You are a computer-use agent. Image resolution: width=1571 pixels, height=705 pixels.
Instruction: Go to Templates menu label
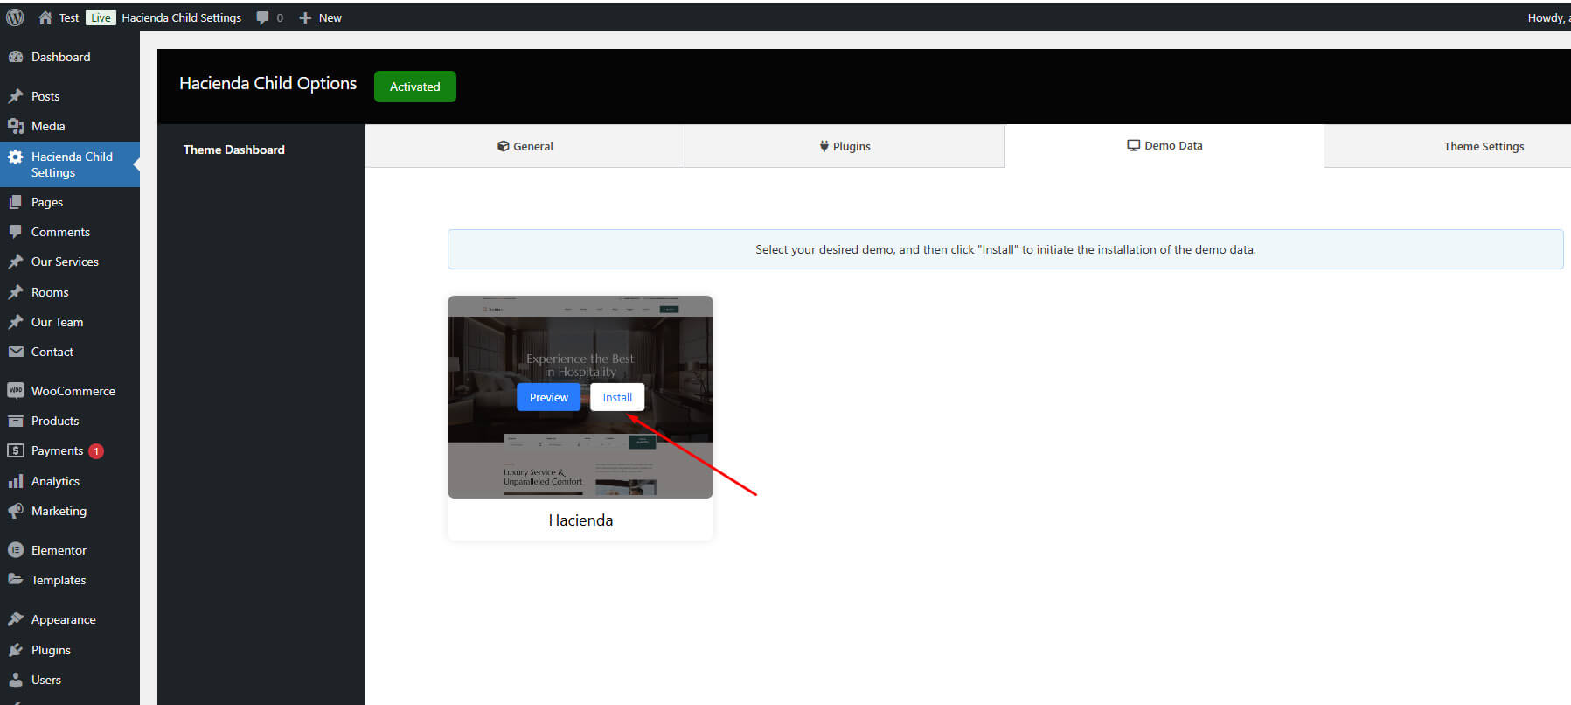pyautogui.click(x=59, y=580)
